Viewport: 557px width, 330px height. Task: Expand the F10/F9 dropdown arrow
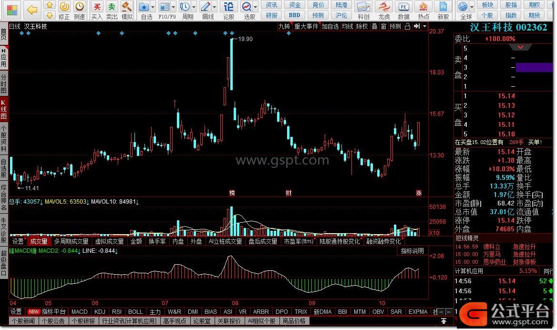[x=174, y=7]
